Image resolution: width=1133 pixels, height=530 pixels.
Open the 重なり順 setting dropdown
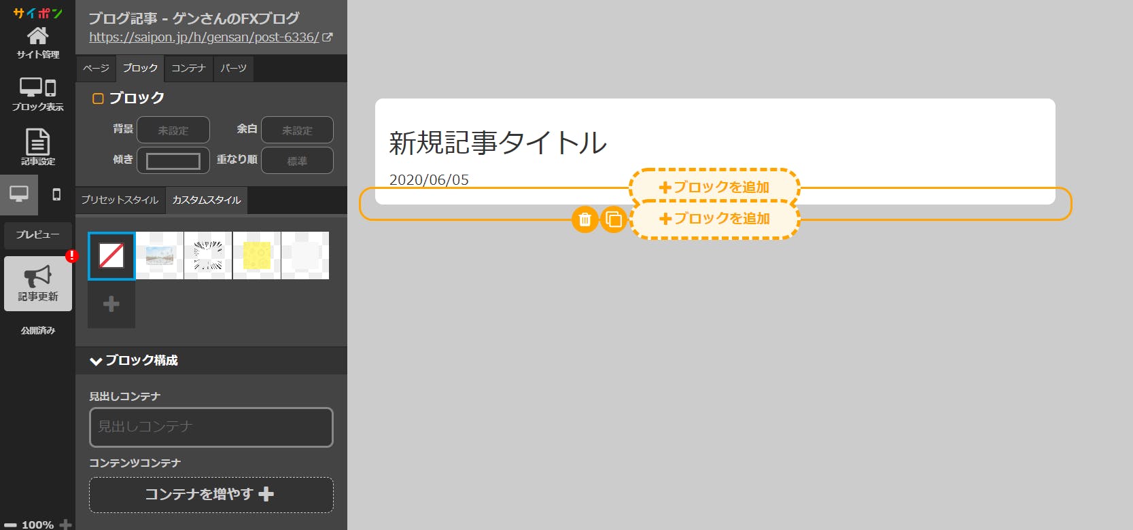tap(297, 160)
